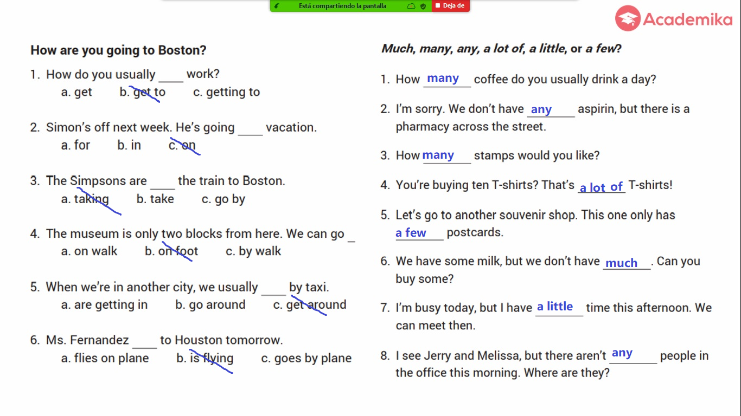
Task: Click the 'much' answer after 'we don't have'
Action: pyautogui.click(x=622, y=263)
